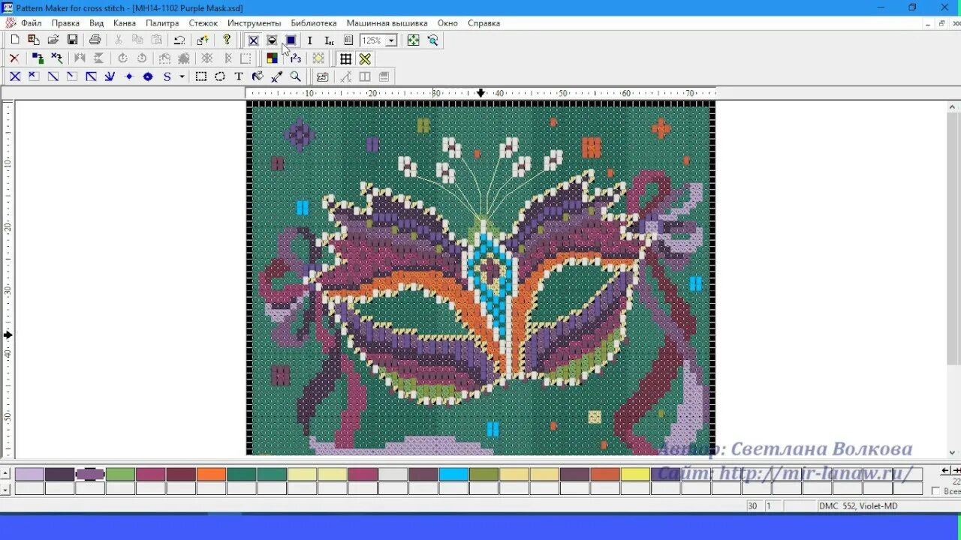Screen dimensions: 961x540
Task: Open the Машинная вышивка menu
Action: coord(389,23)
